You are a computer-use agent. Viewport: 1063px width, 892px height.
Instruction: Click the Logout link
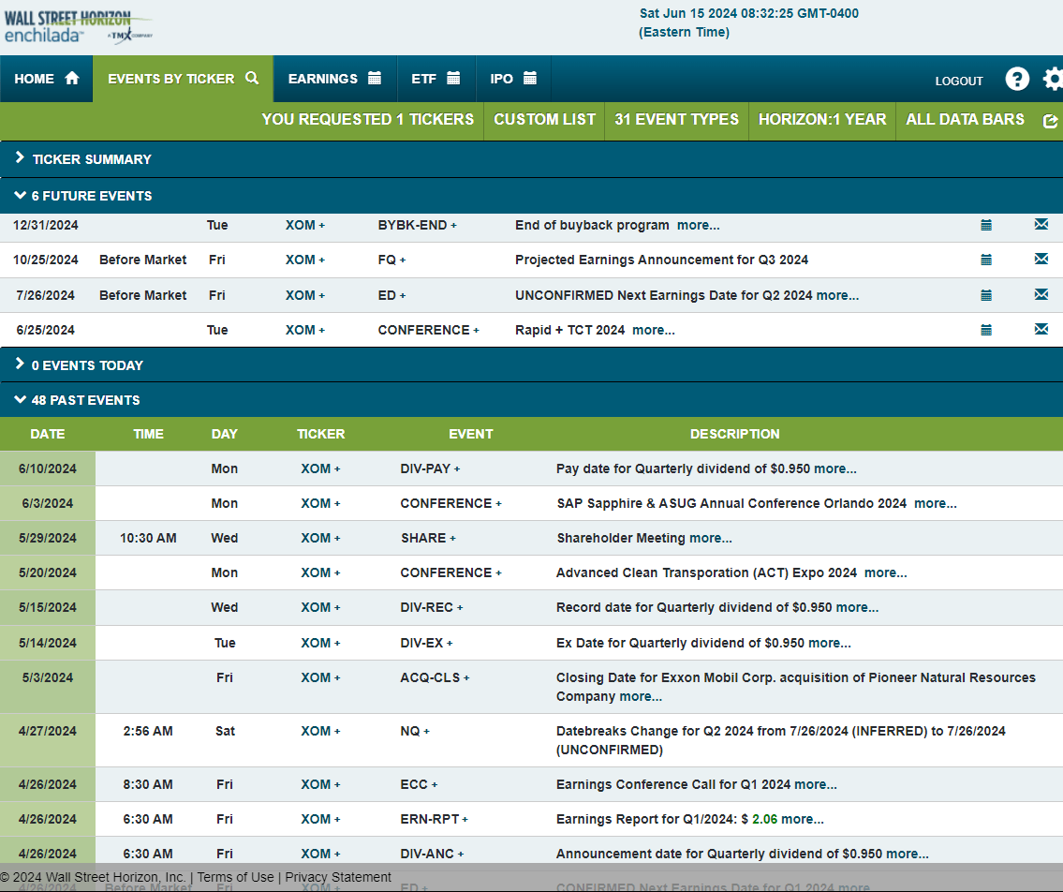[959, 81]
